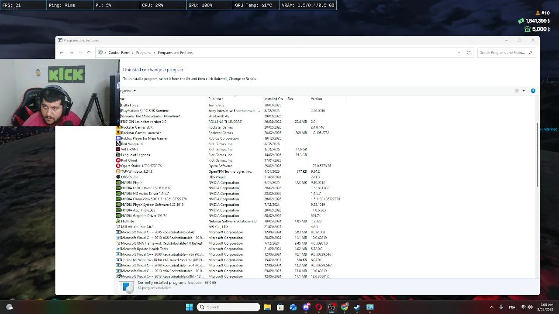
Task: Click the Microsoft XNA Framework icon
Action: pos(118,243)
